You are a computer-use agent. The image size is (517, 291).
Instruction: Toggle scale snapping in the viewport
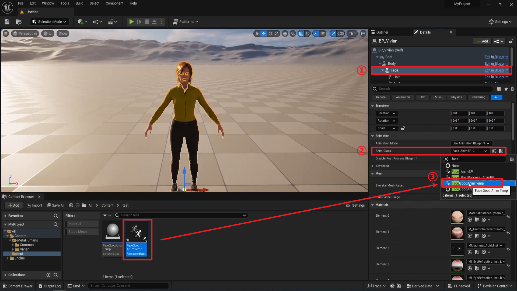tap(333, 34)
